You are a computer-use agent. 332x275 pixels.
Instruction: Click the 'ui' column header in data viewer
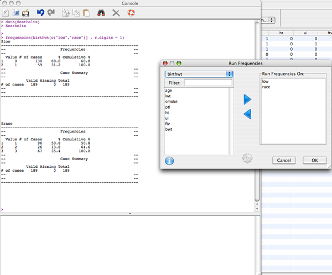tap(305, 33)
